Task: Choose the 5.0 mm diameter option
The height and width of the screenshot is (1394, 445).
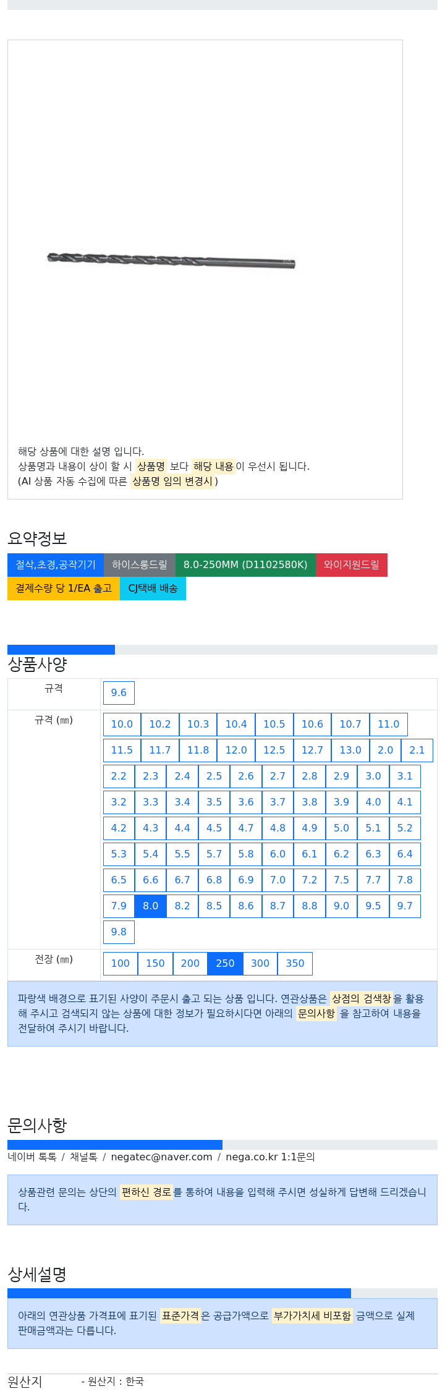Action: (x=341, y=828)
